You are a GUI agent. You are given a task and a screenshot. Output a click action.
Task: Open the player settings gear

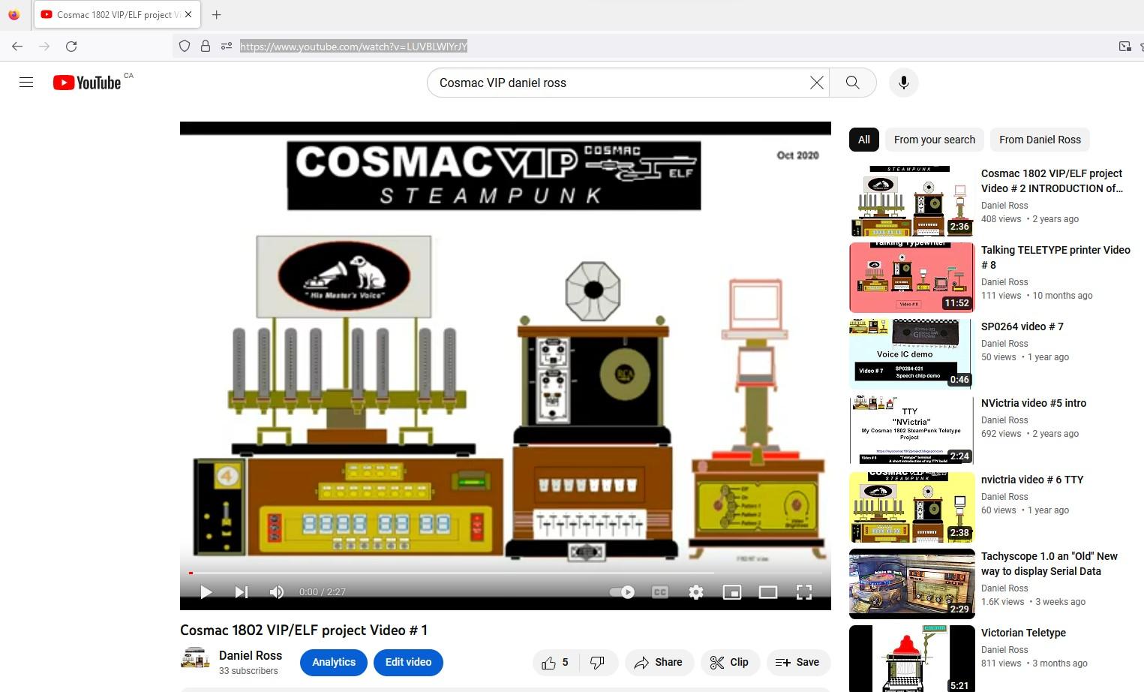[696, 592]
